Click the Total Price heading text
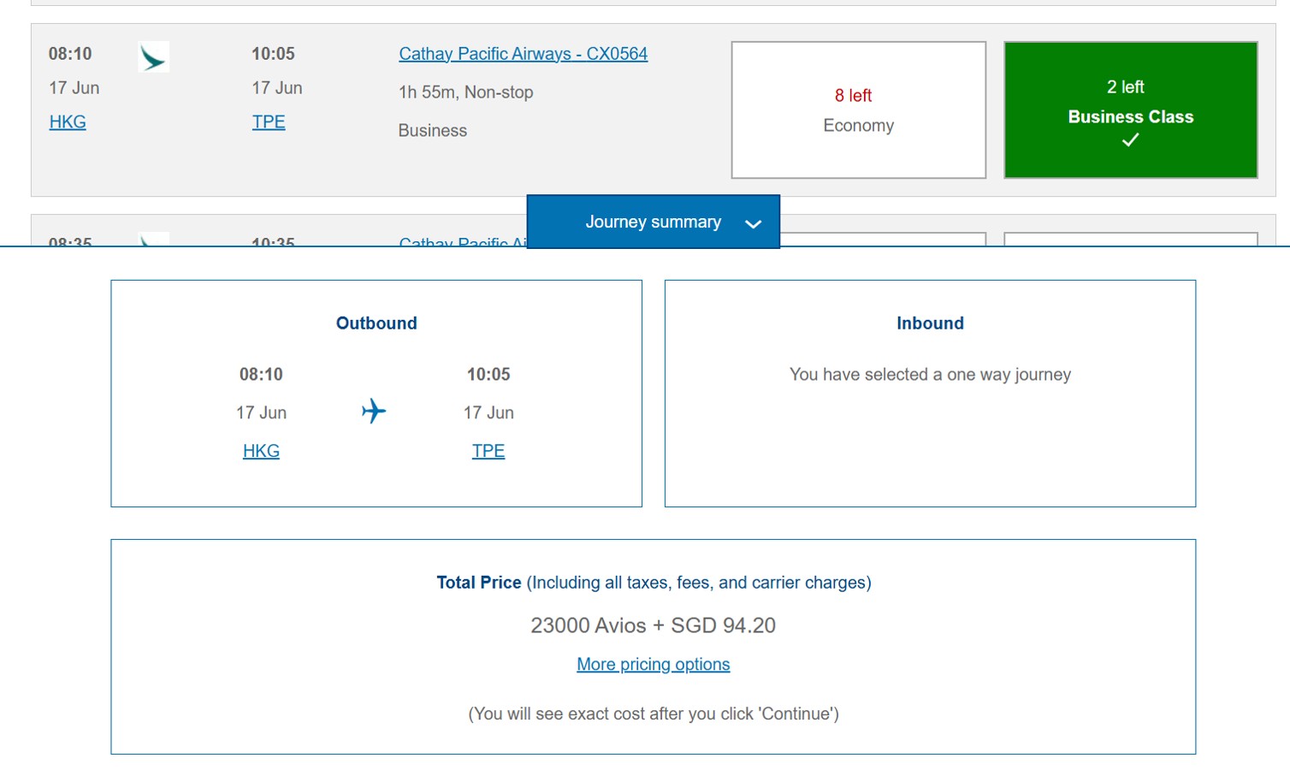1290x770 pixels. point(479,583)
